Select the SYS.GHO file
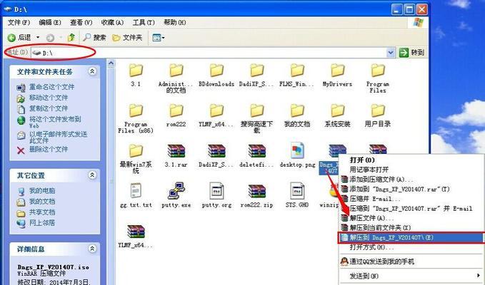Screen dimensions: 485x285 (x=297, y=195)
